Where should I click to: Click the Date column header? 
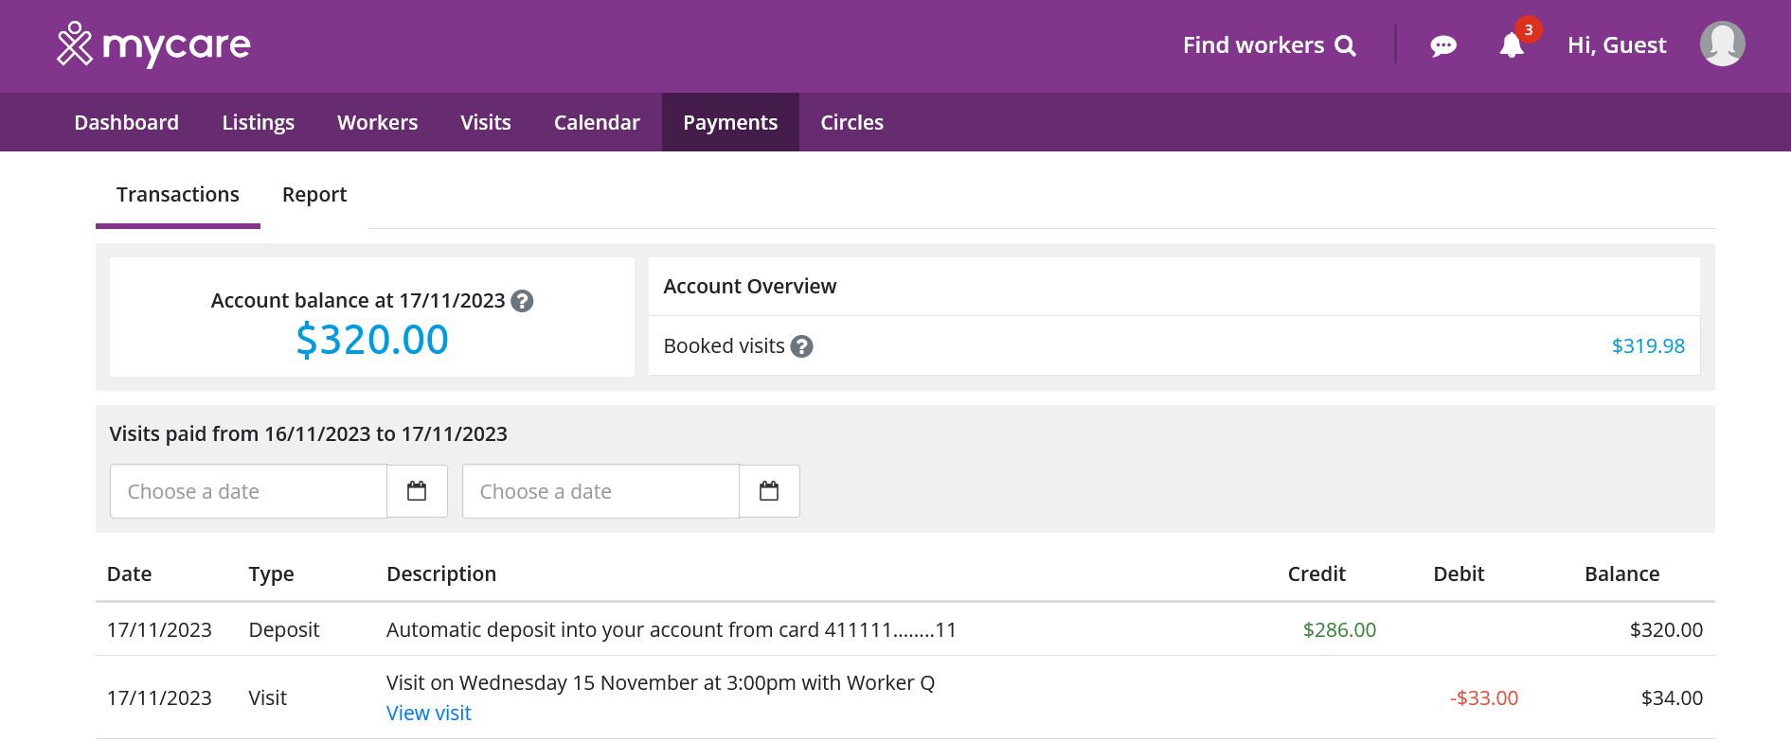click(x=129, y=574)
